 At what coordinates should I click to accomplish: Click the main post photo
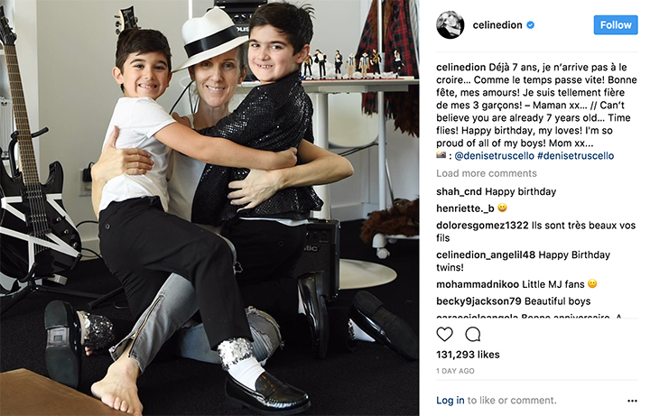pos(209,208)
